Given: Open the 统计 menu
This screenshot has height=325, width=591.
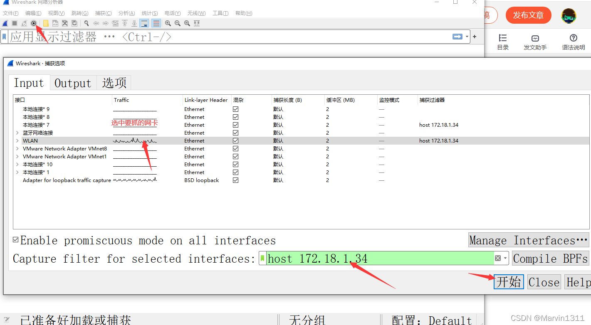Looking at the screenshot, I should pyautogui.click(x=149, y=13).
